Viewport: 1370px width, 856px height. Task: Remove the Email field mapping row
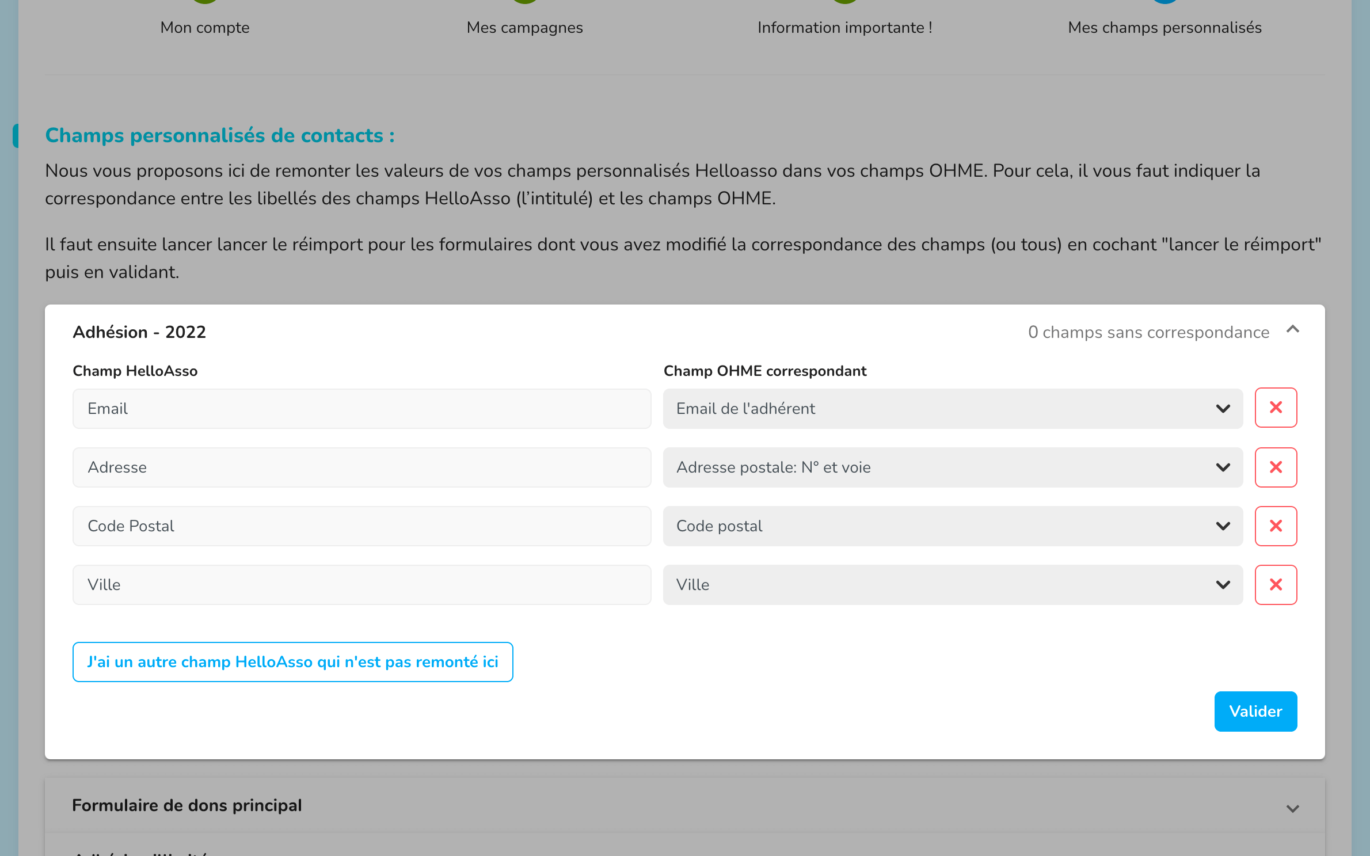click(1276, 408)
